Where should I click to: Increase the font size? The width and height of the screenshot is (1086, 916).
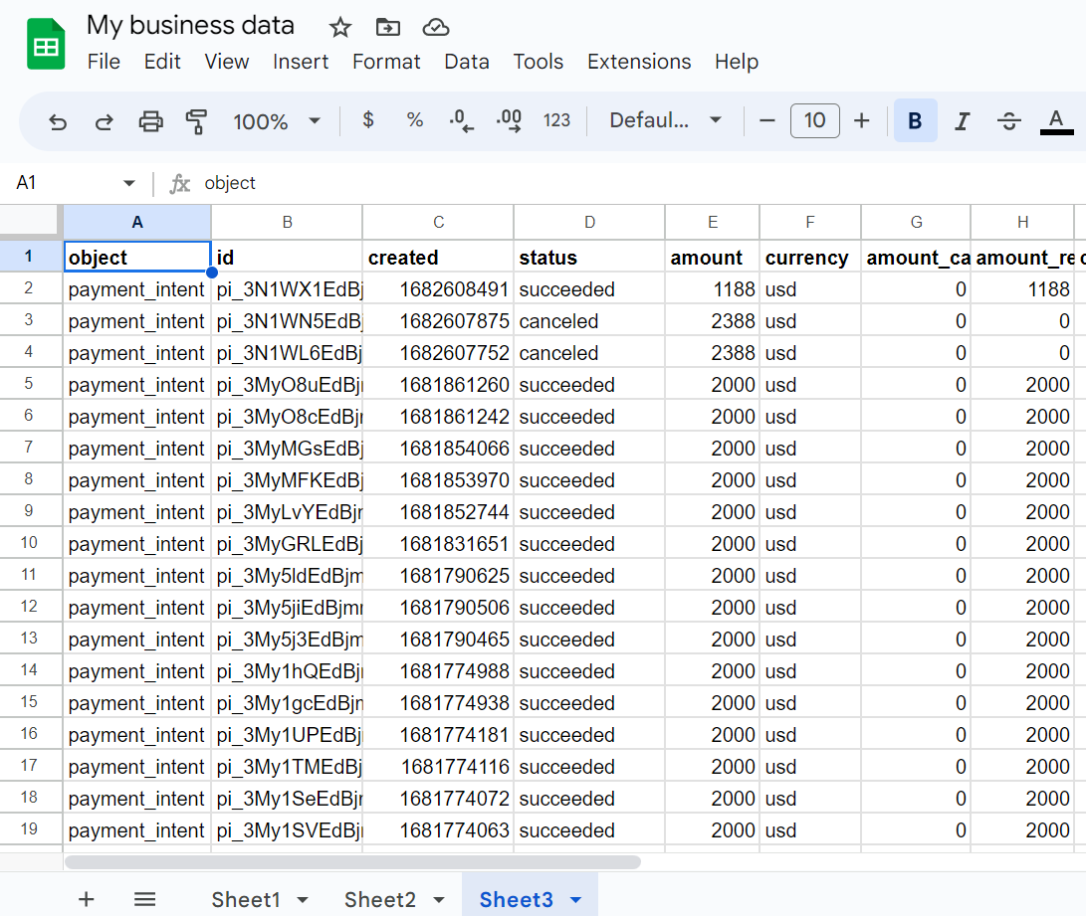[862, 121]
